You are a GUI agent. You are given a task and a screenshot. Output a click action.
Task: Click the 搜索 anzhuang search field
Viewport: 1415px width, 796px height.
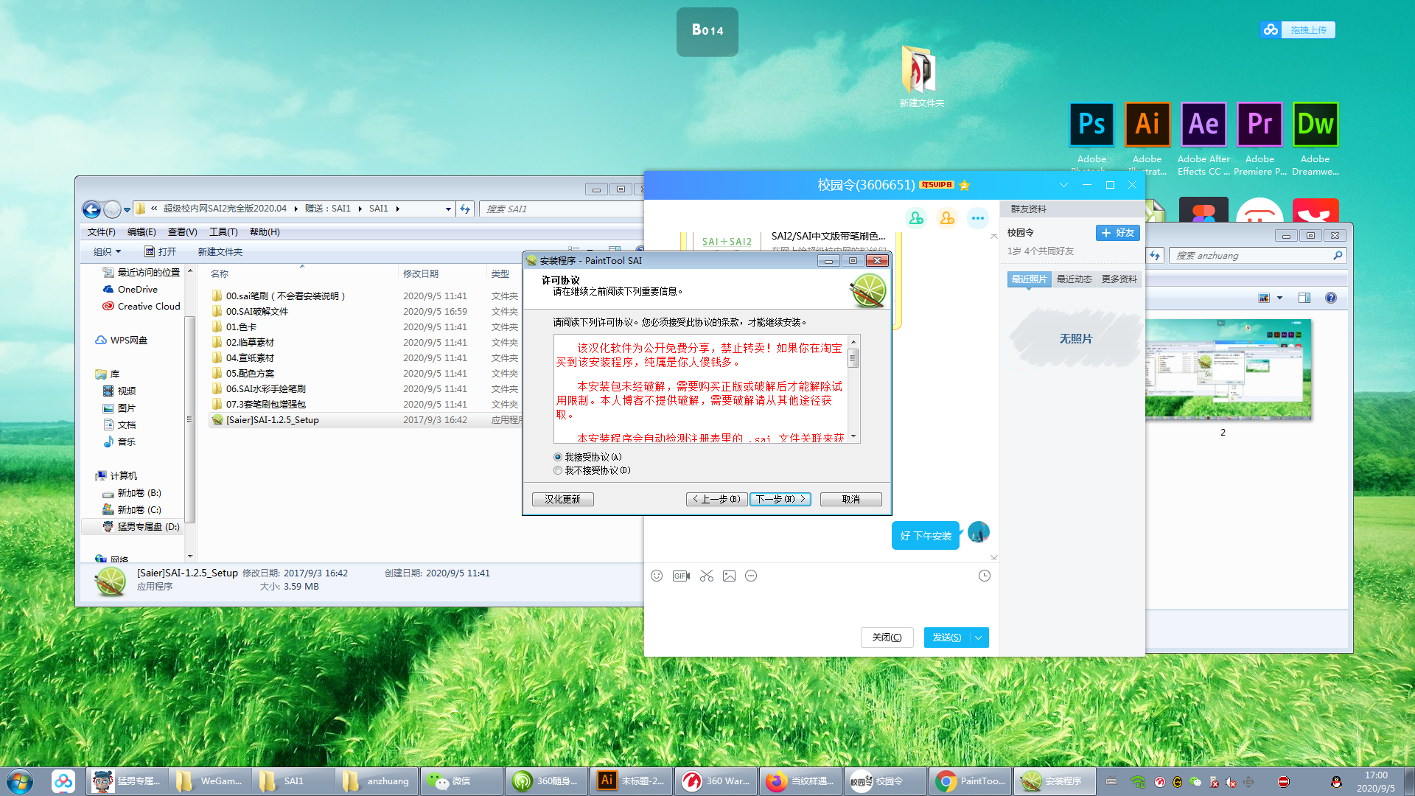click(1257, 256)
